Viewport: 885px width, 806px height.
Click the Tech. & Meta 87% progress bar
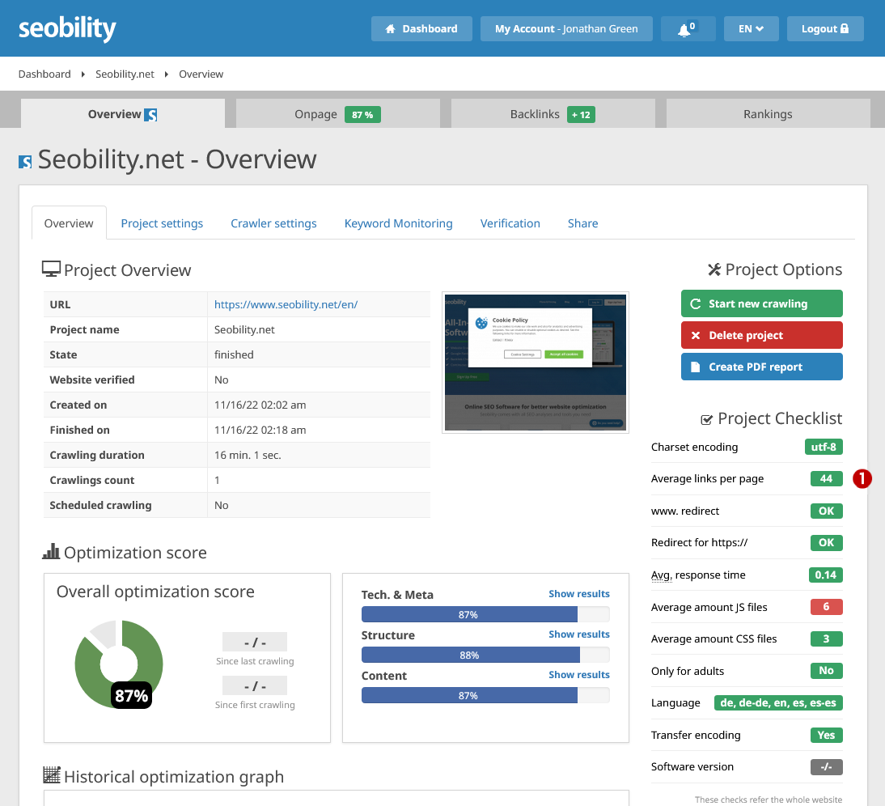pos(485,615)
